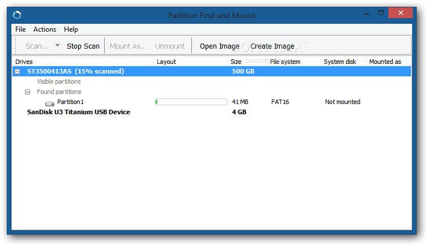The image size is (428, 246).
Task: Maximize the Partition Find and Mount window
Action: pos(381,13)
